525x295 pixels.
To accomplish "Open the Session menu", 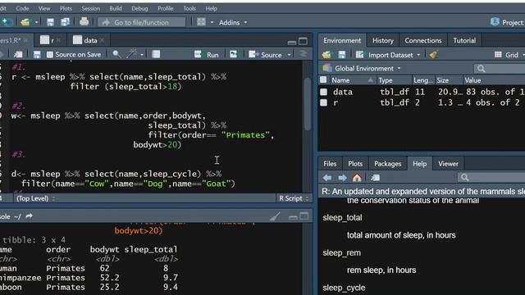I will [x=91, y=8].
